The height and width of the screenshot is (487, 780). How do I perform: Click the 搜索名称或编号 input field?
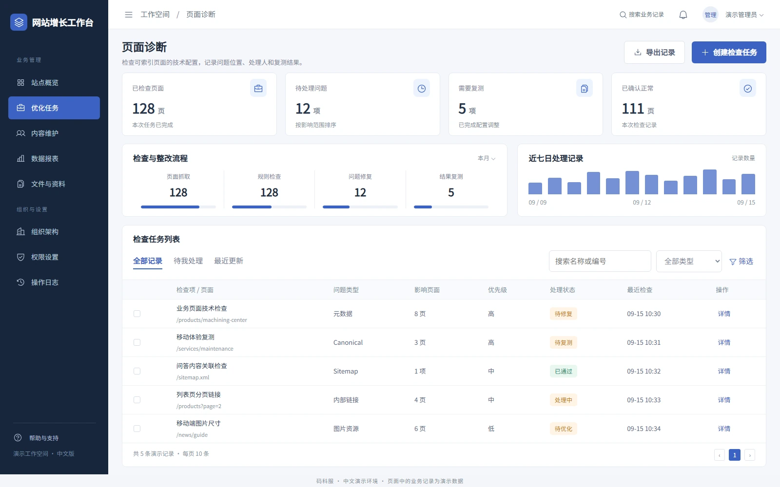pyautogui.click(x=600, y=261)
